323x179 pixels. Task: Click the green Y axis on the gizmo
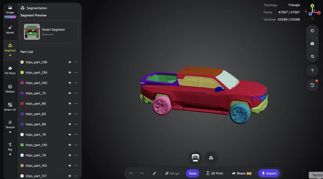point(312,6)
